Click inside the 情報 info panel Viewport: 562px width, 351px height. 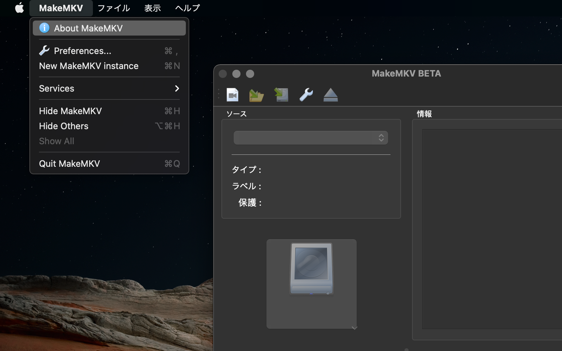(492, 229)
